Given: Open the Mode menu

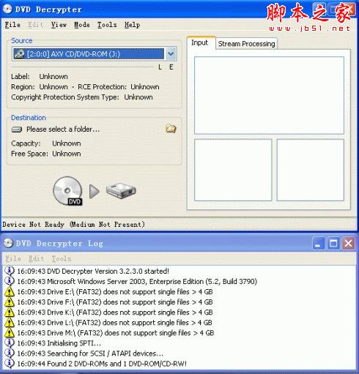Looking at the screenshot, I should pos(82,25).
